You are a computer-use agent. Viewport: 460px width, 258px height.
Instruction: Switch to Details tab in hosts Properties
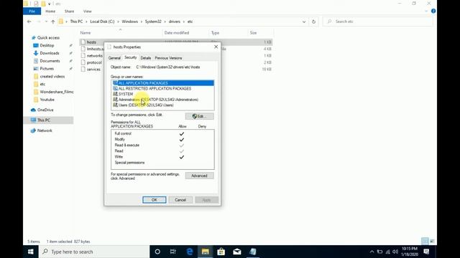point(145,58)
